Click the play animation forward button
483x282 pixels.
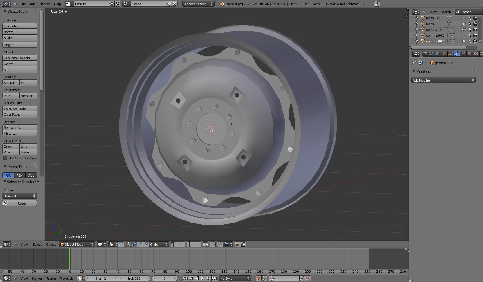(203, 278)
